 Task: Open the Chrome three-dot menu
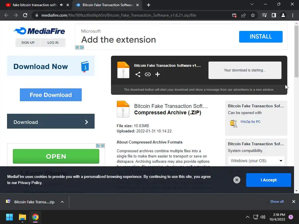[x=293, y=15]
